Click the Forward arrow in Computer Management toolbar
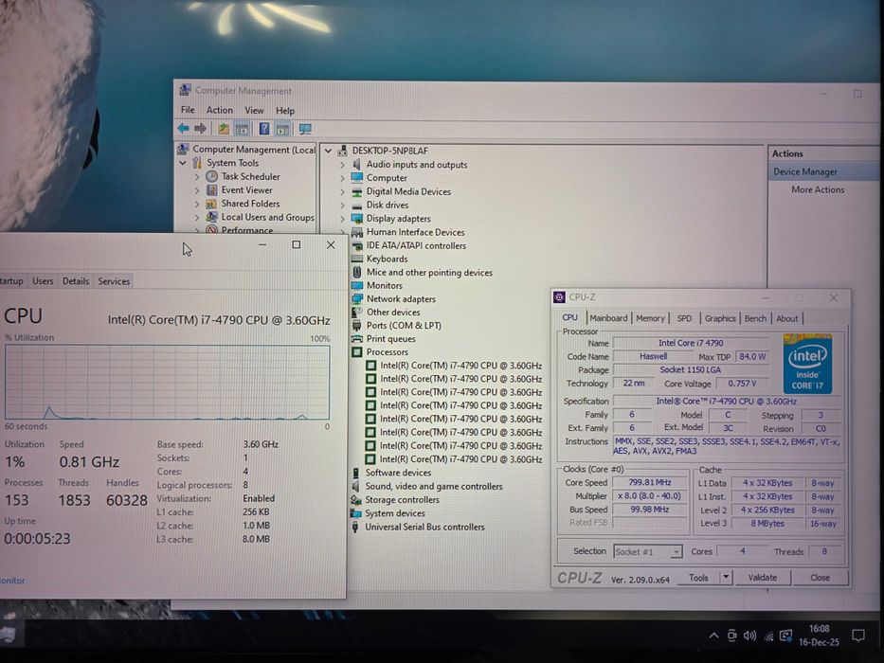Screen dimensions: 884x663 (x=200, y=129)
